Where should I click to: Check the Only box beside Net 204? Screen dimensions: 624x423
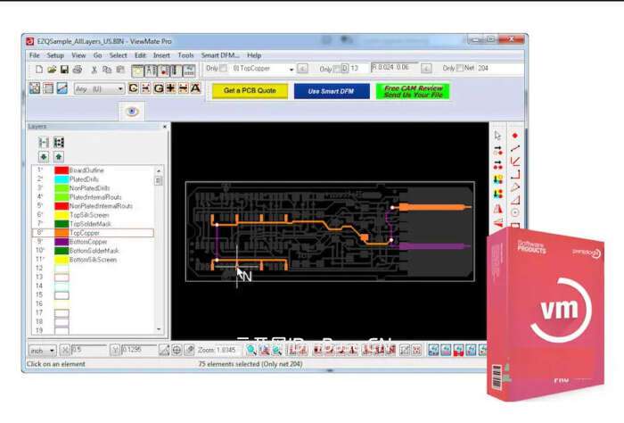pos(460,68)
